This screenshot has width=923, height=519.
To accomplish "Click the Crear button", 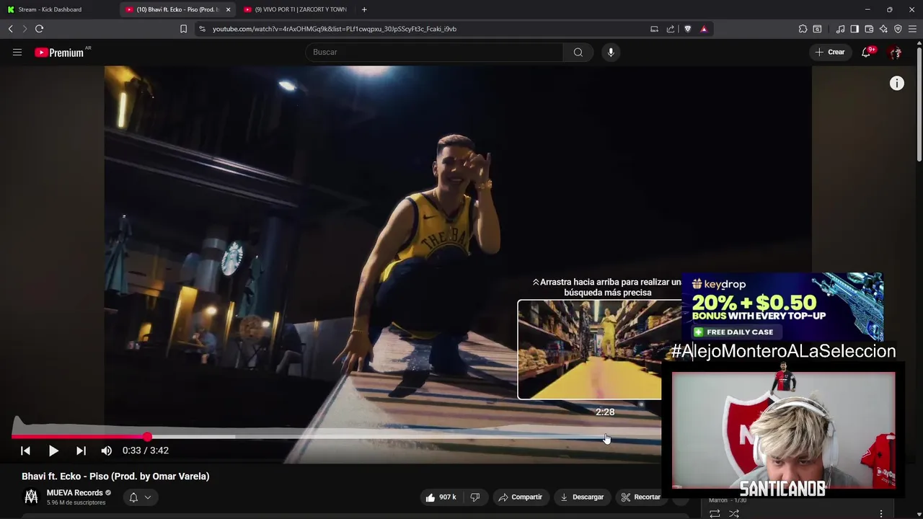I will click(x=830, y=52).
